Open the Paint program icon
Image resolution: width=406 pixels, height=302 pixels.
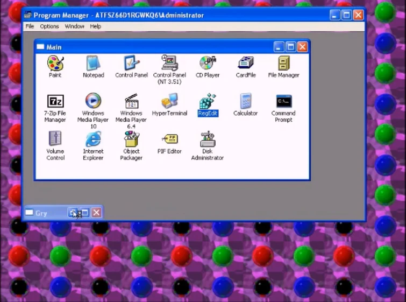(55, 63)
